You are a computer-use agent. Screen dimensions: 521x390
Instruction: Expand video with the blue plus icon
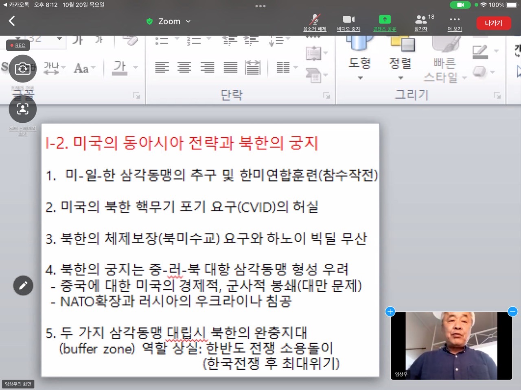pos(390,312)
